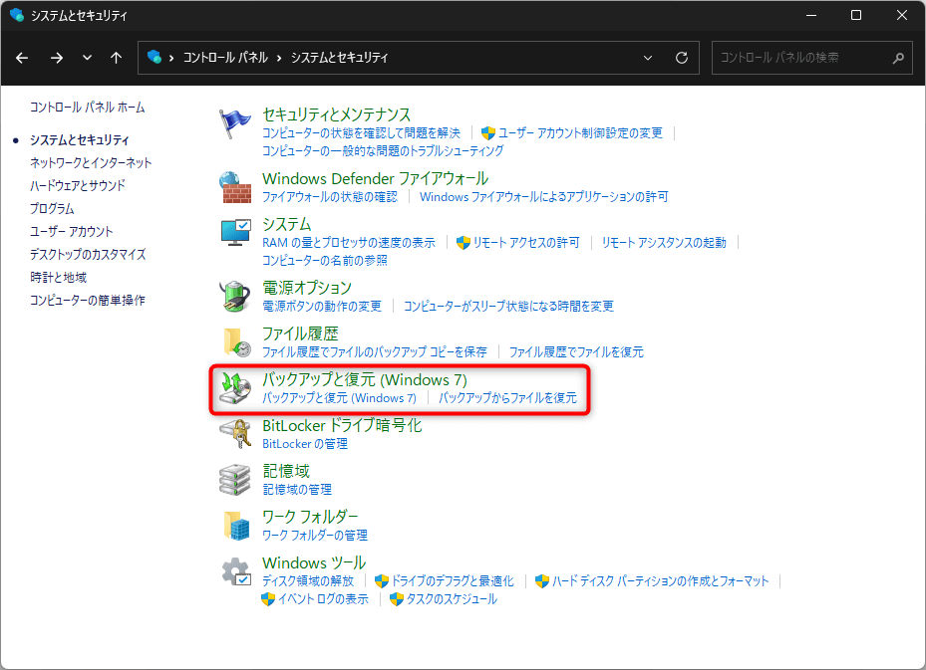Viewport: 926px width, 670px height.
Task: Select ネットワークとインターネット in the sidebar
Action: coord(91,162)
